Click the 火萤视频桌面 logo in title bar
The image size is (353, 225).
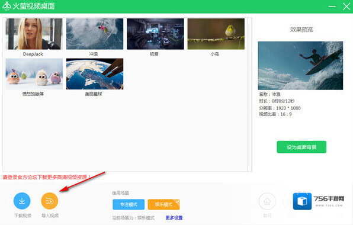[x=7, y=6]
